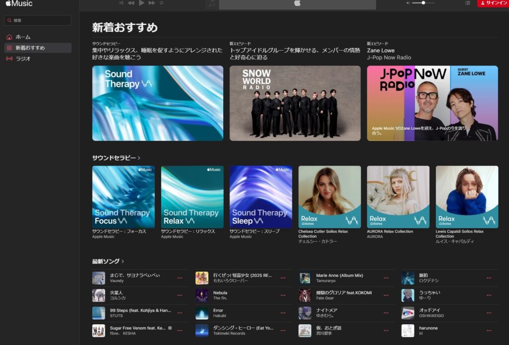Open artist link チェルシー・カトラー

(x=318, y=241)
